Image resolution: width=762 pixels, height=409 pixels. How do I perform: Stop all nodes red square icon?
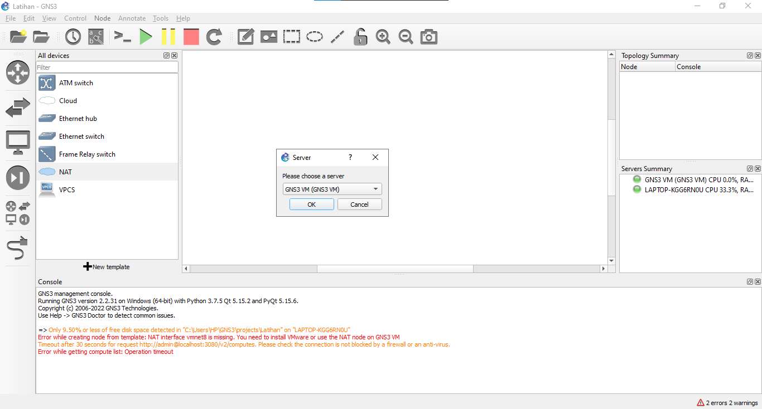tap(191, 37)
